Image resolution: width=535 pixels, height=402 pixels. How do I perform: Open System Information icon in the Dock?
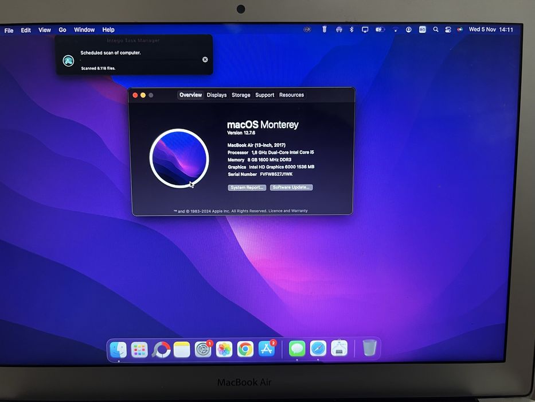339,348
